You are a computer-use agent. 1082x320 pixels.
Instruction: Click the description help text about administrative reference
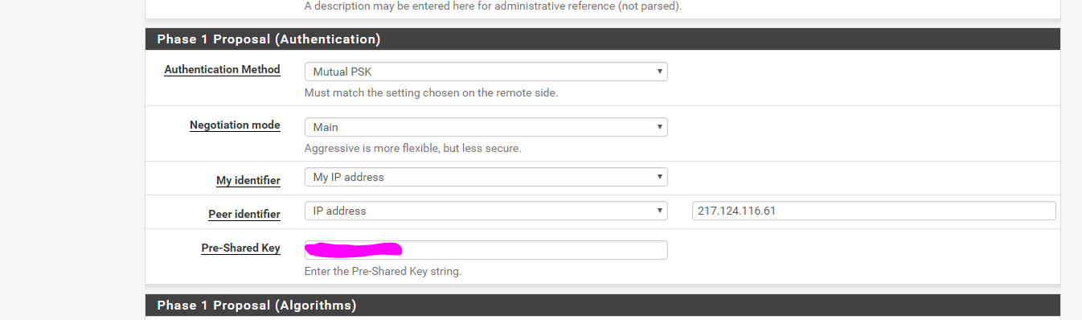click(x=493, y=6)
